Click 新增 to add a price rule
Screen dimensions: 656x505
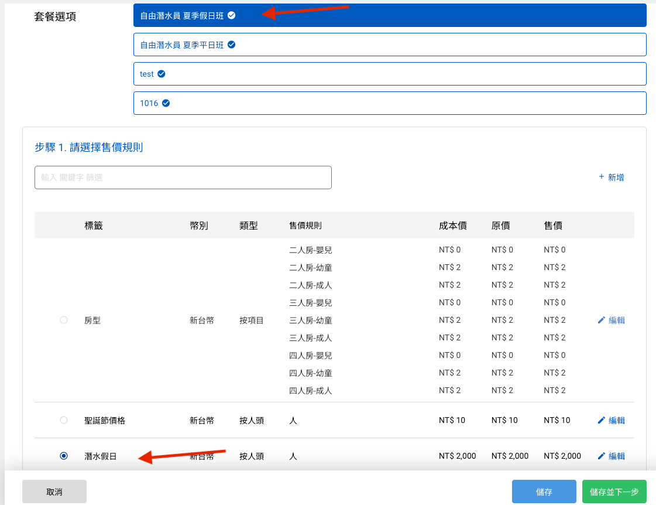pyautogui.click(x=612, y=177)
